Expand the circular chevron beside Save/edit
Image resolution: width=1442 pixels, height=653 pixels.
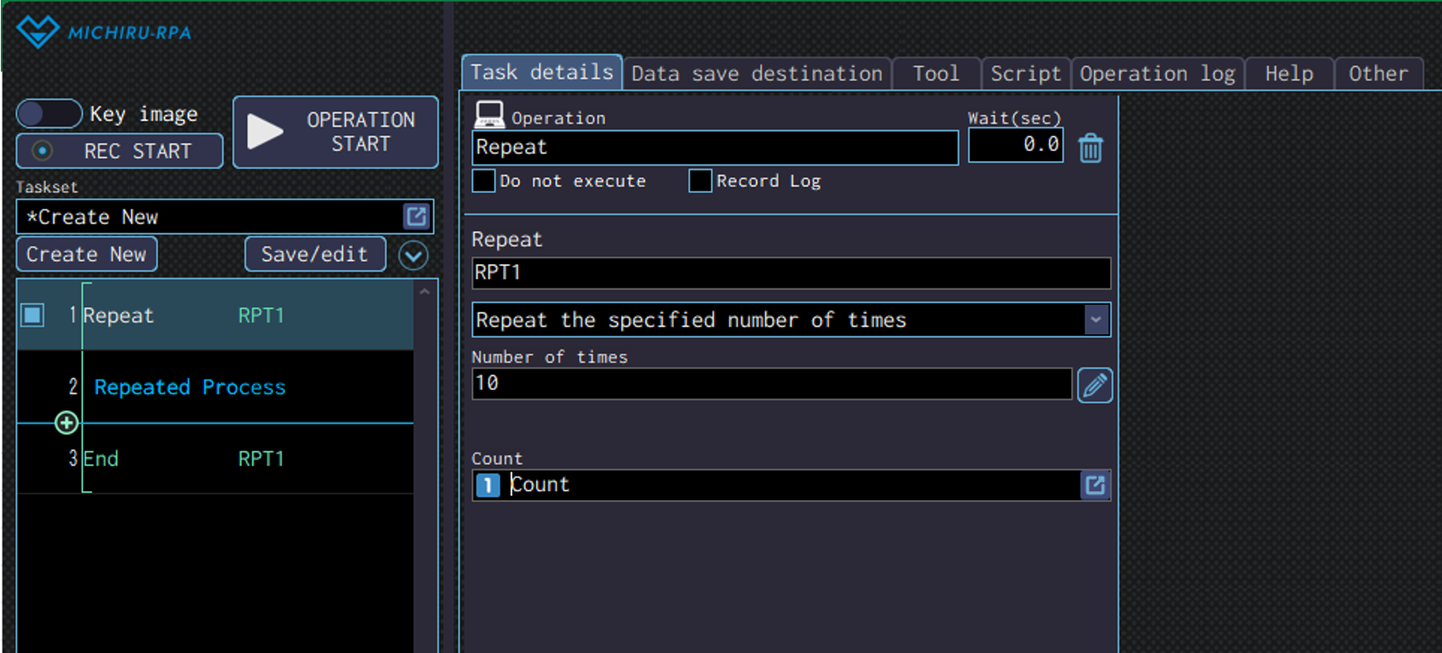click(413, 256)
